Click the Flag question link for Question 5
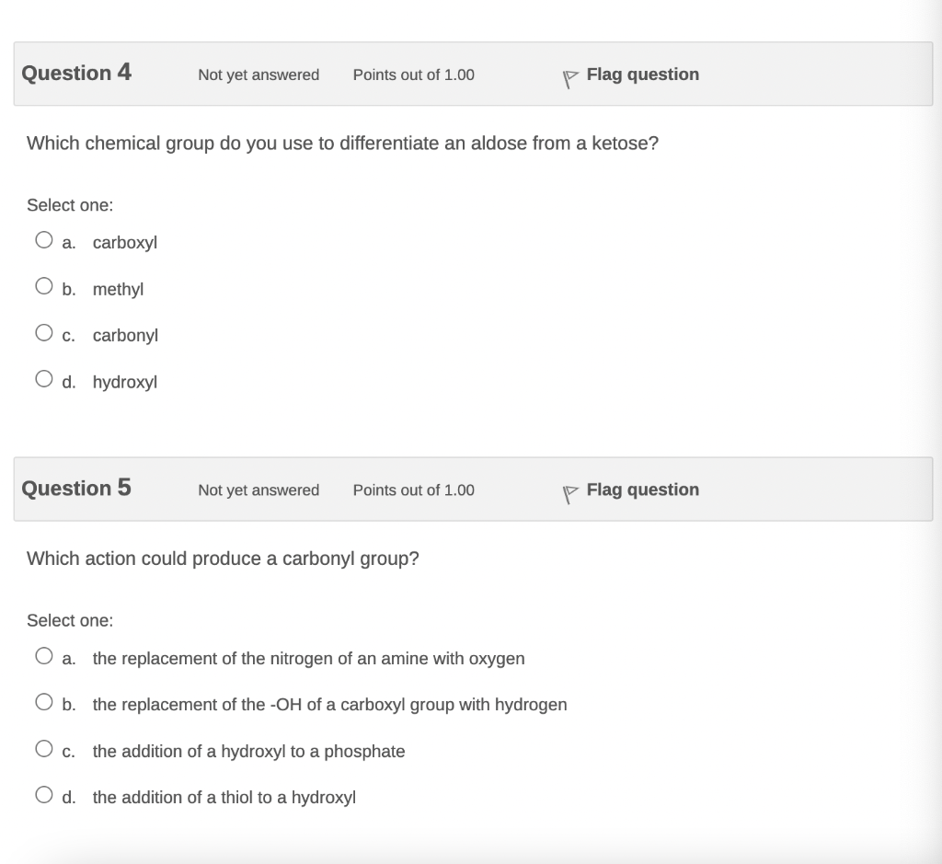The image size is (942, 864). pos(642,490)
